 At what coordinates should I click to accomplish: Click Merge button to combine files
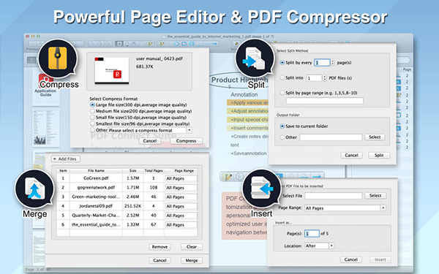coord(192,260)
